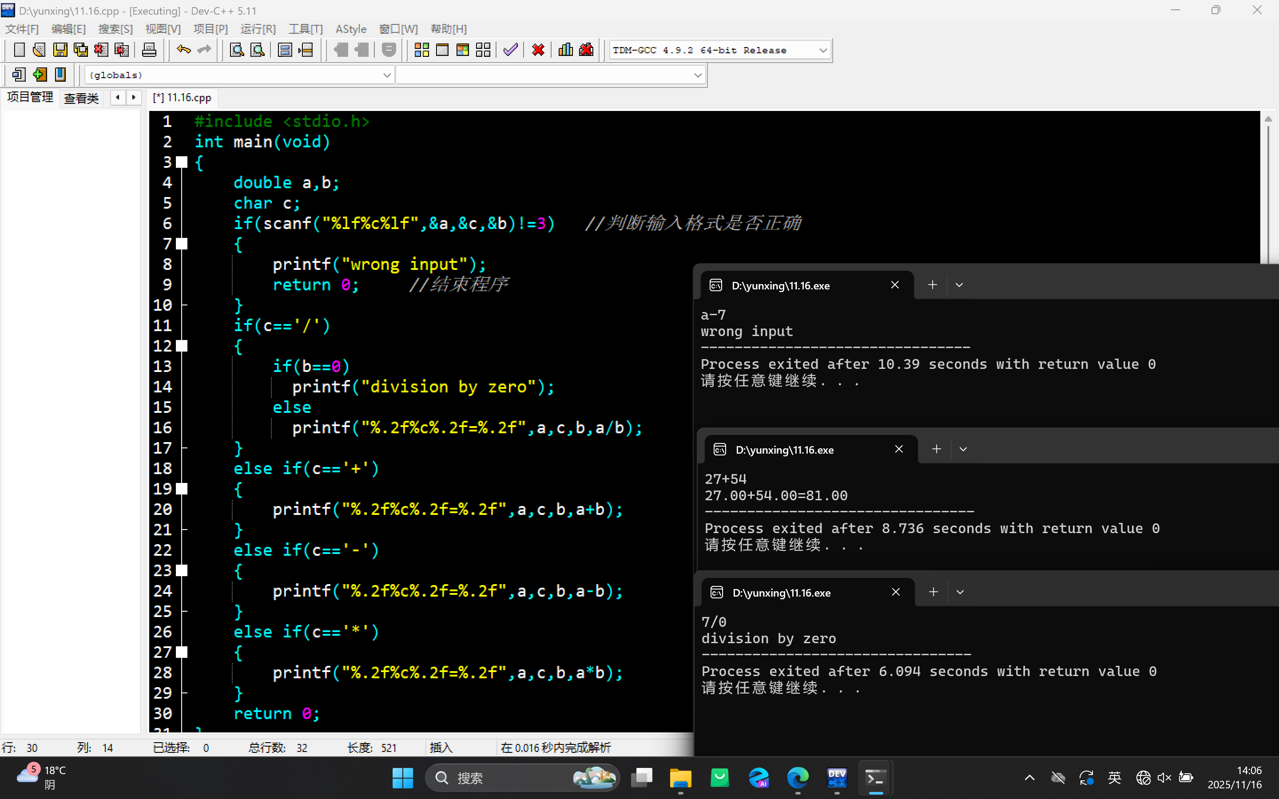Screen dimensions: 1279x799
Task: Collapse the fold marker at line 19
Action: (x=182, y=489)
